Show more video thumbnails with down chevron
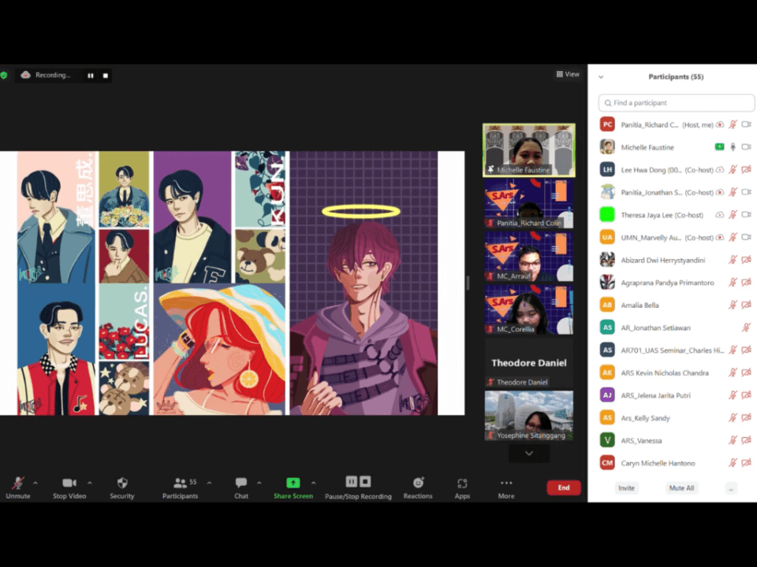The image size is (757, 567). pos(528,454)
